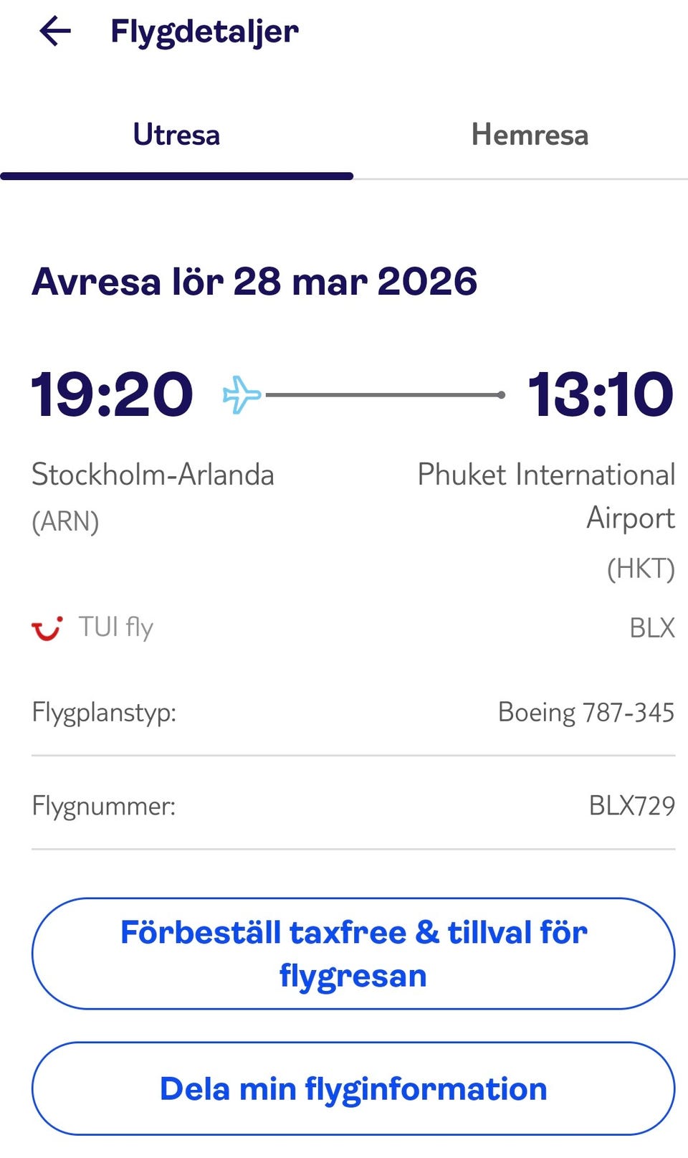Viewport: 688px width, 1158px height.
Task: Tap Dela min flyginformation button
Action: click(353, 1088)
